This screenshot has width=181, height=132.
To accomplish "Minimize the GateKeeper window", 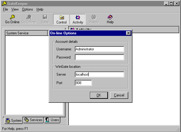I will [x=166, y=4].
